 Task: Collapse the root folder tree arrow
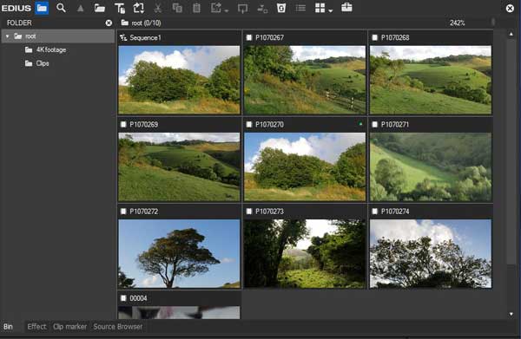click(7, 36)
